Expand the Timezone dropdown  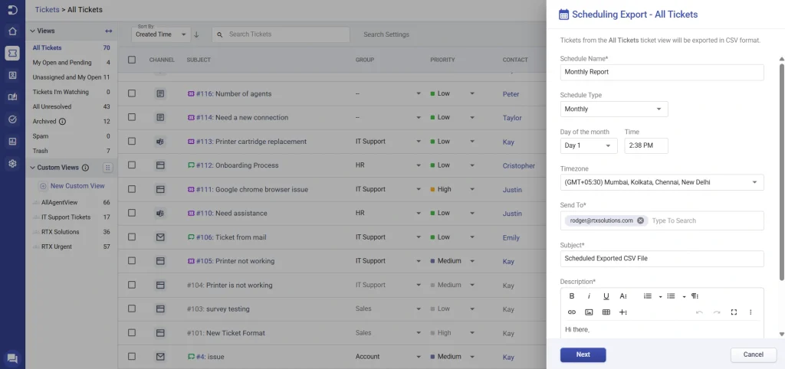pos(662,182)
